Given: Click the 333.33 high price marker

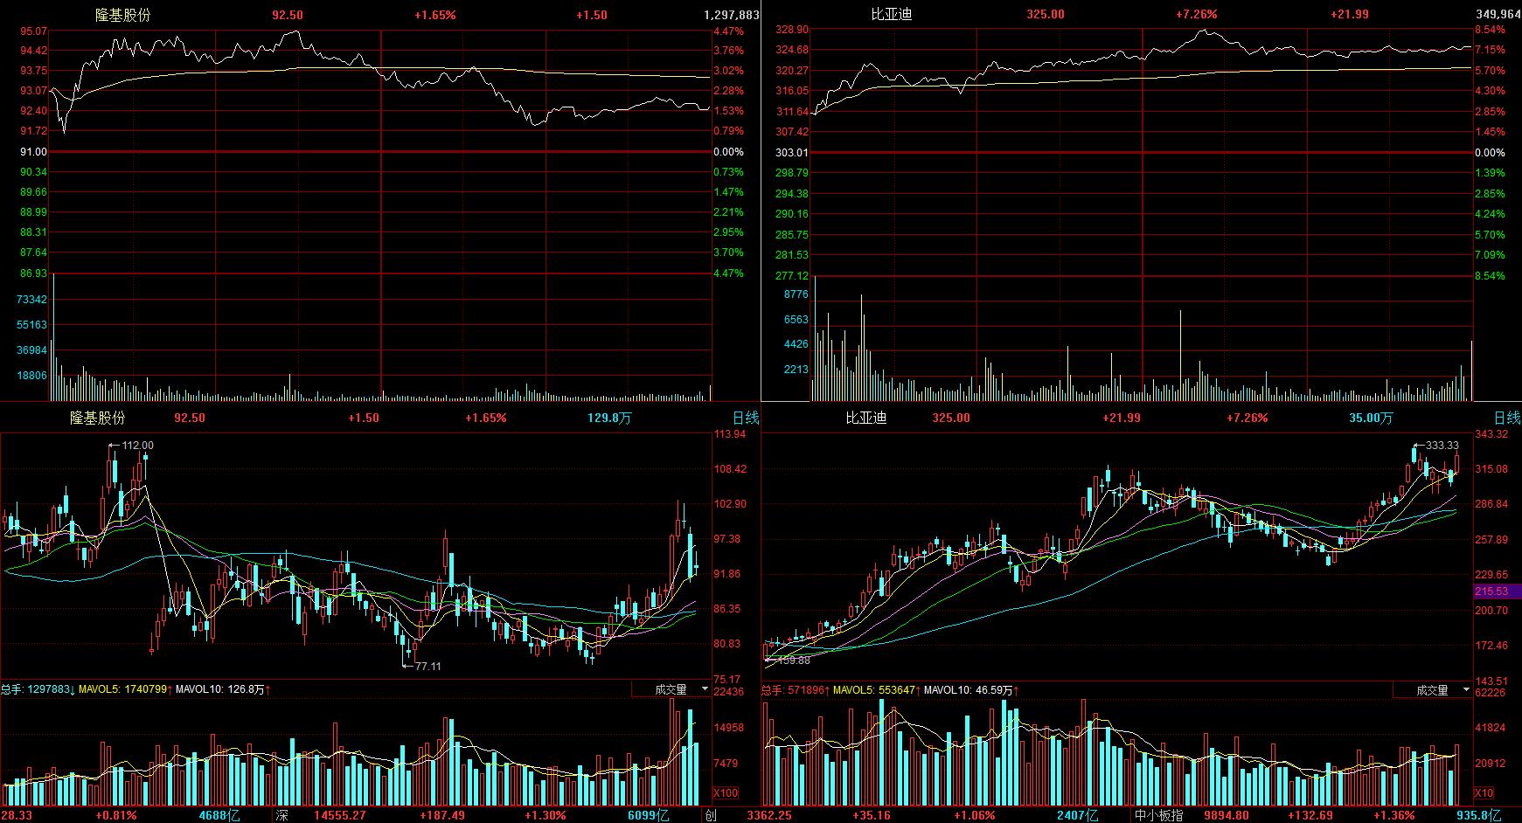Looking at the screenshot, I should pos(1442,446).
